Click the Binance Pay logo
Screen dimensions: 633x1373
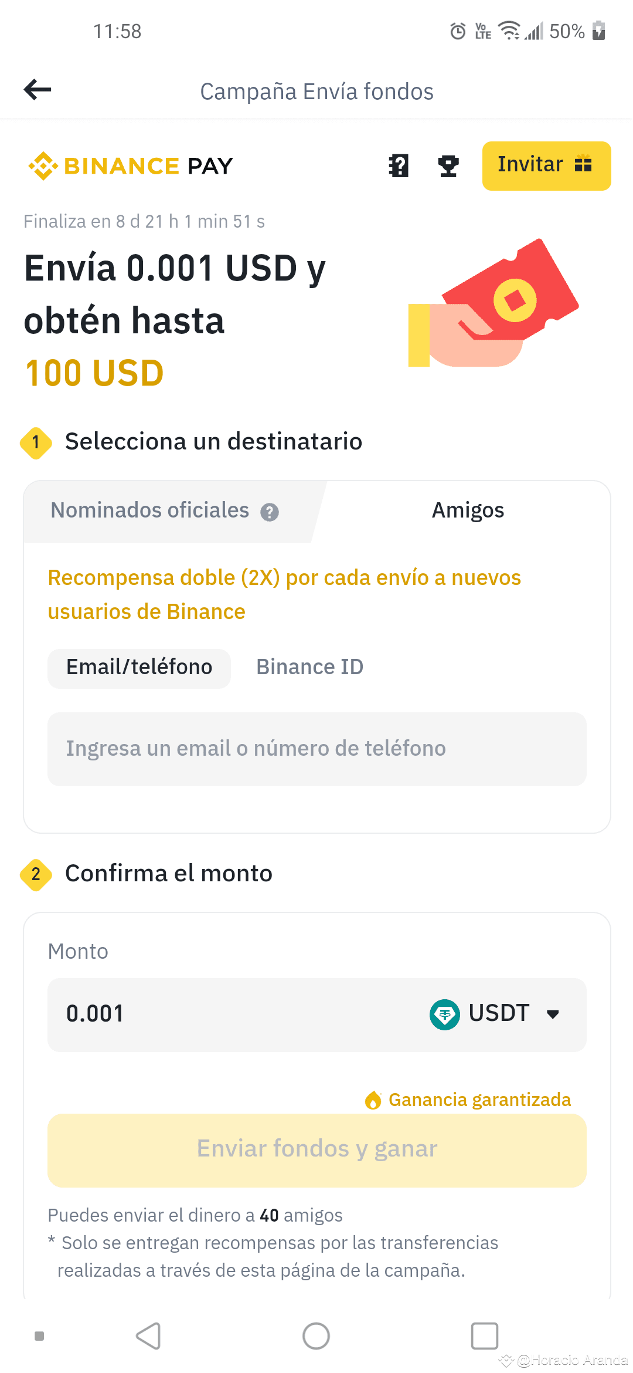130,166
